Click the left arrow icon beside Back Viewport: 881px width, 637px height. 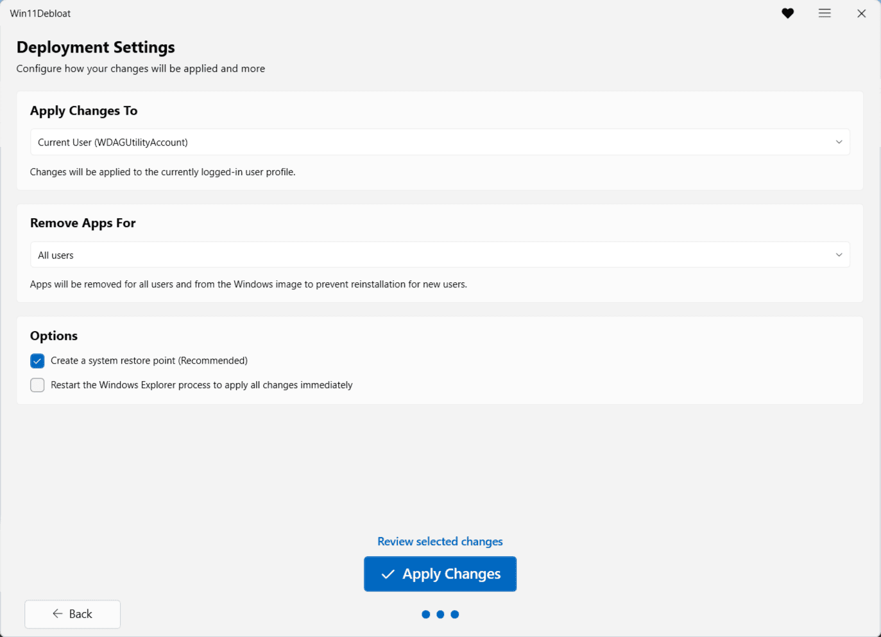58,614
